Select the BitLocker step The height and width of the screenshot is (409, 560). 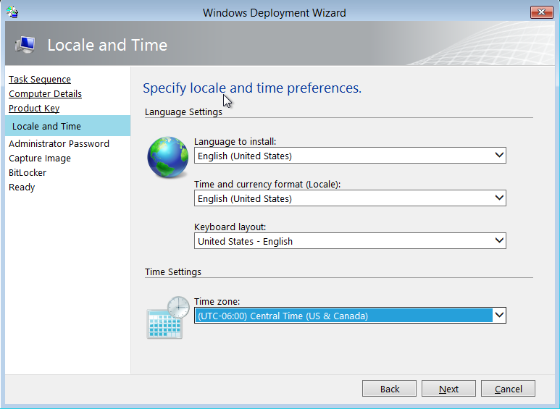tap(28, 173)
